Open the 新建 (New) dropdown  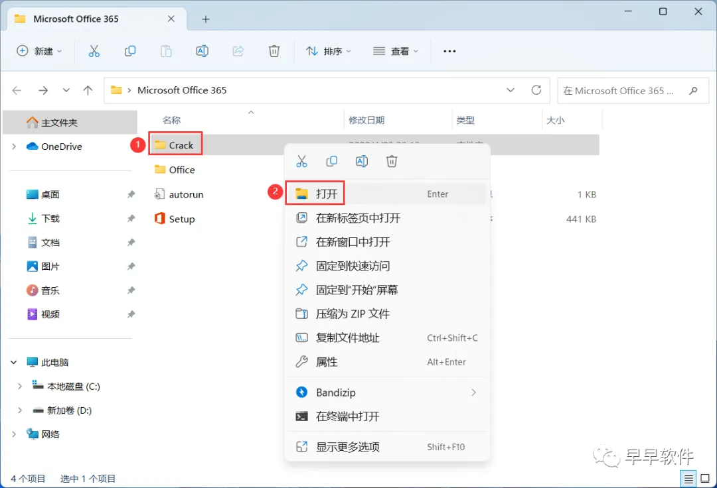39,51
